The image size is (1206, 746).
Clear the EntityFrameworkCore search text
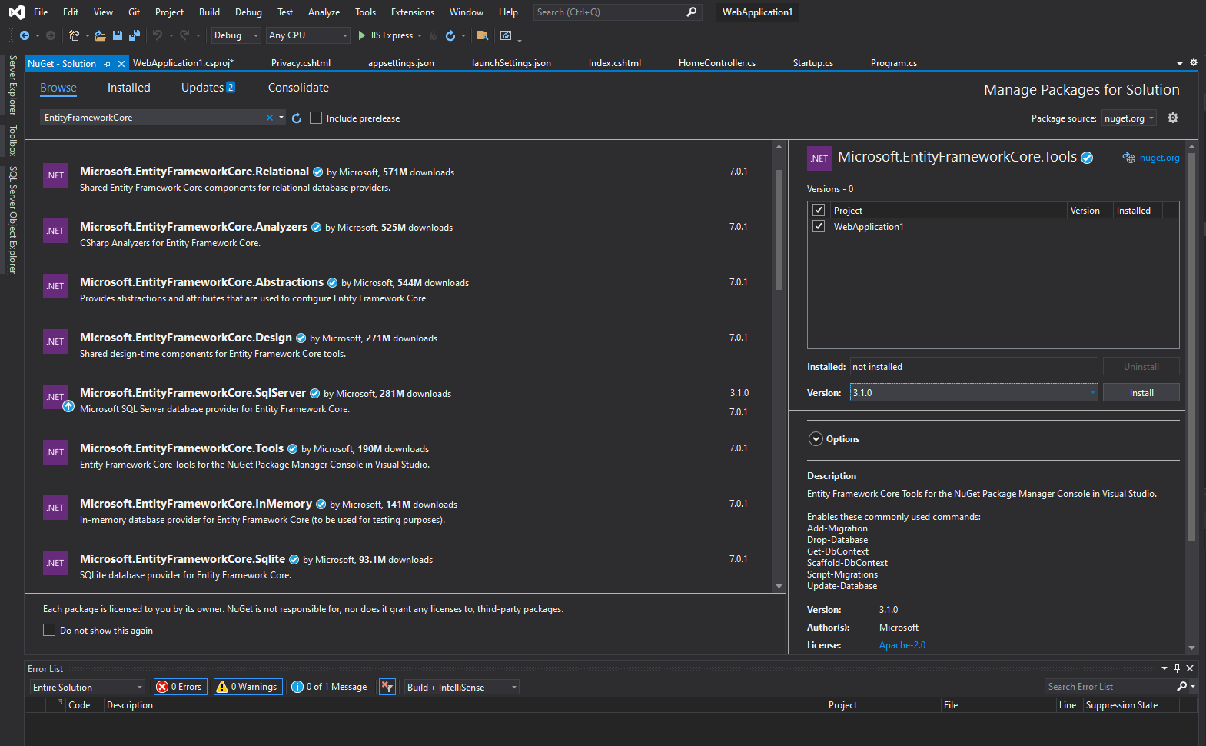[270, 118]
